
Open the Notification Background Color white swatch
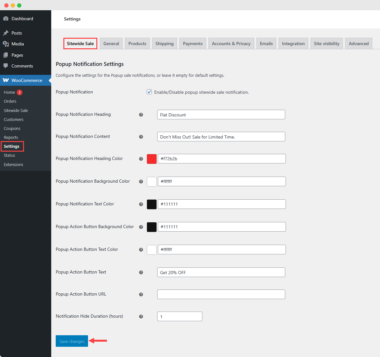click(152, 182)
